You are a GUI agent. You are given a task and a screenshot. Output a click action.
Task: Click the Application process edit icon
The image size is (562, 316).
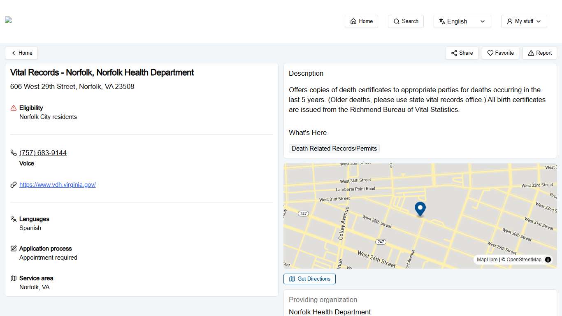click(x=13, y=248)
